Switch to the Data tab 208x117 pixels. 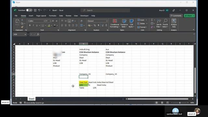click(x=61, y=16)
